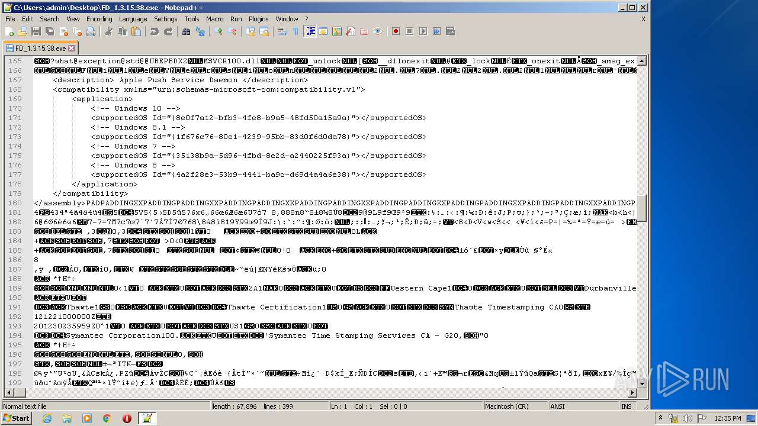Viewport: 758px width, 426px height.
Task: Save the current file with diskette icon
Action: (x=36, y=31)
